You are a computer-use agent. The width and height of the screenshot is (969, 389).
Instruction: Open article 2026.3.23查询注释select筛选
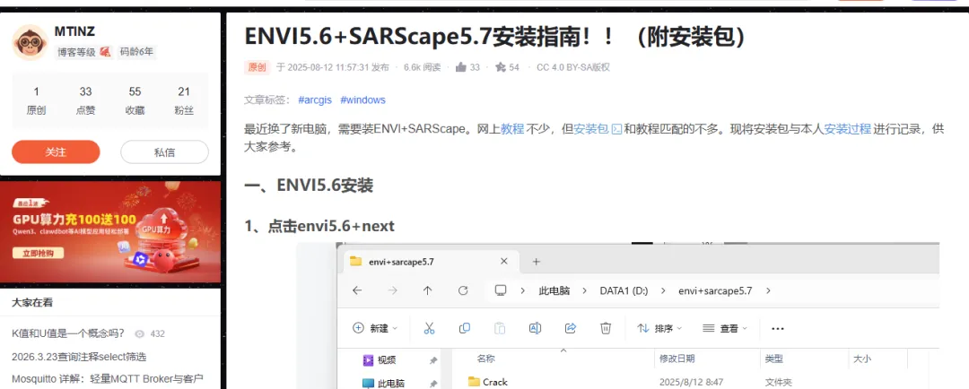click(79, 357)
